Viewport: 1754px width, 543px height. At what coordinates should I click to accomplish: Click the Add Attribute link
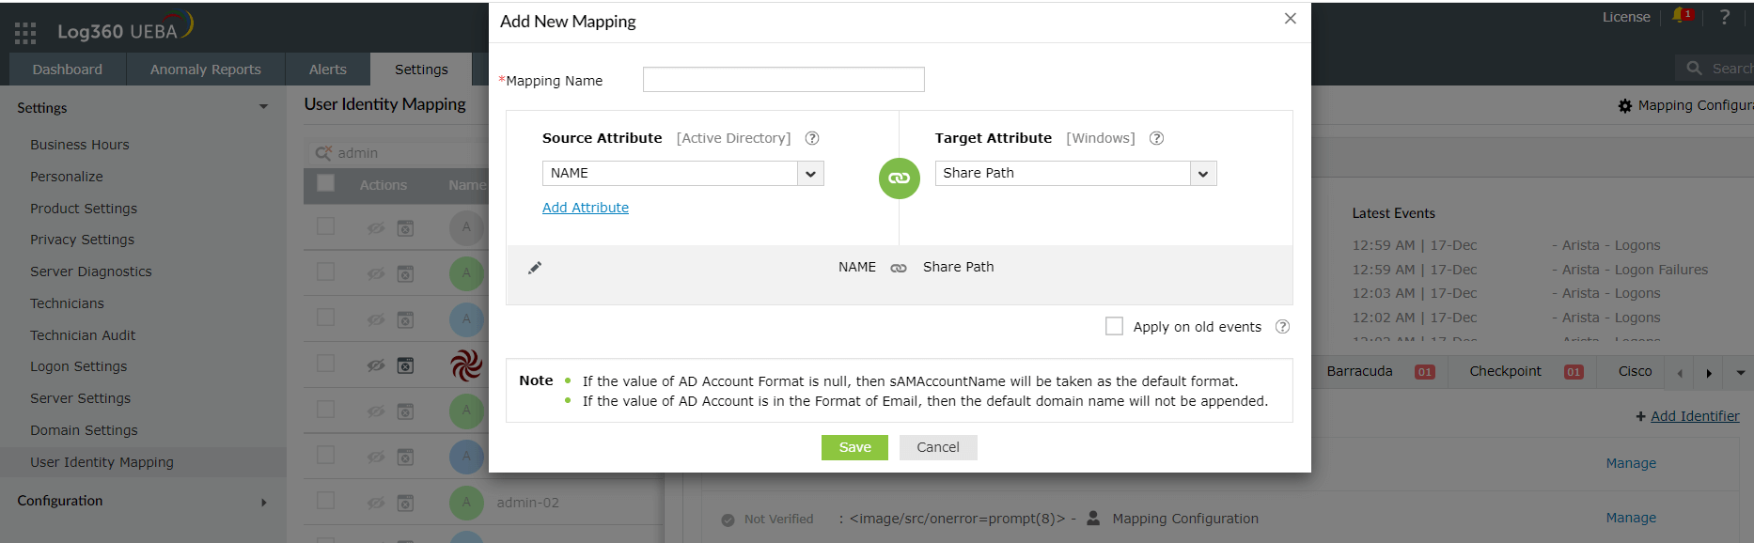[x=585, y=208]
